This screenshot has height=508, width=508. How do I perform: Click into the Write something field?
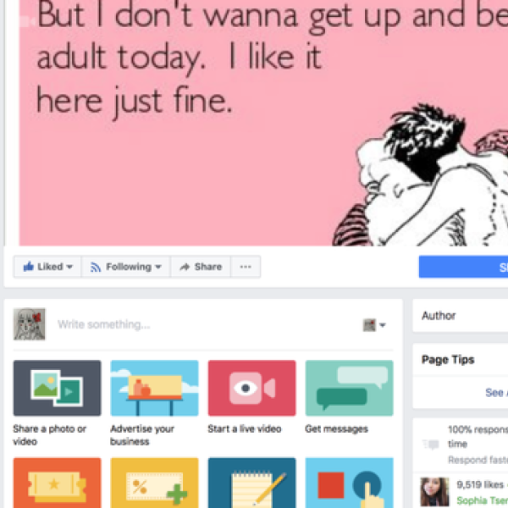(207, 324)
